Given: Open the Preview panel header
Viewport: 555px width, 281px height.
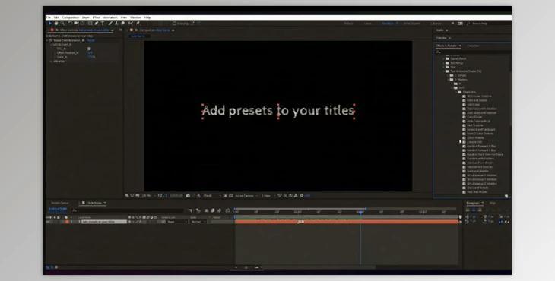Looking at the screenshot, I should pyautogui.click(x=442, y=38).
